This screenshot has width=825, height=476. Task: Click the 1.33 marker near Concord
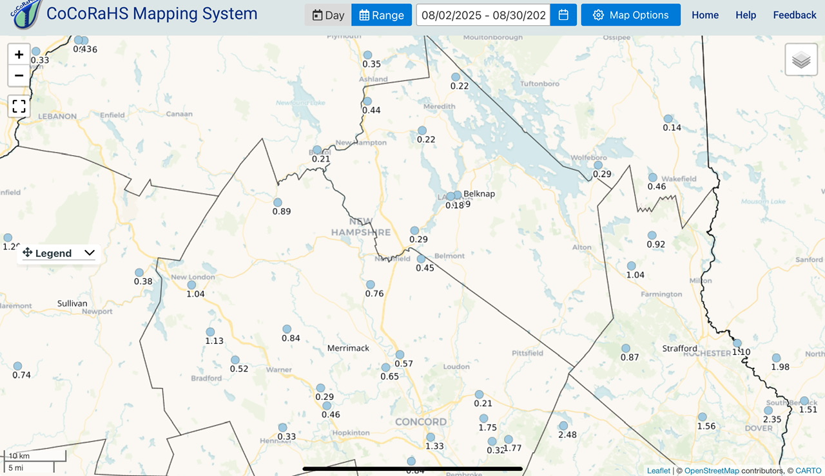pyautogui.click(x=431, y=437)
